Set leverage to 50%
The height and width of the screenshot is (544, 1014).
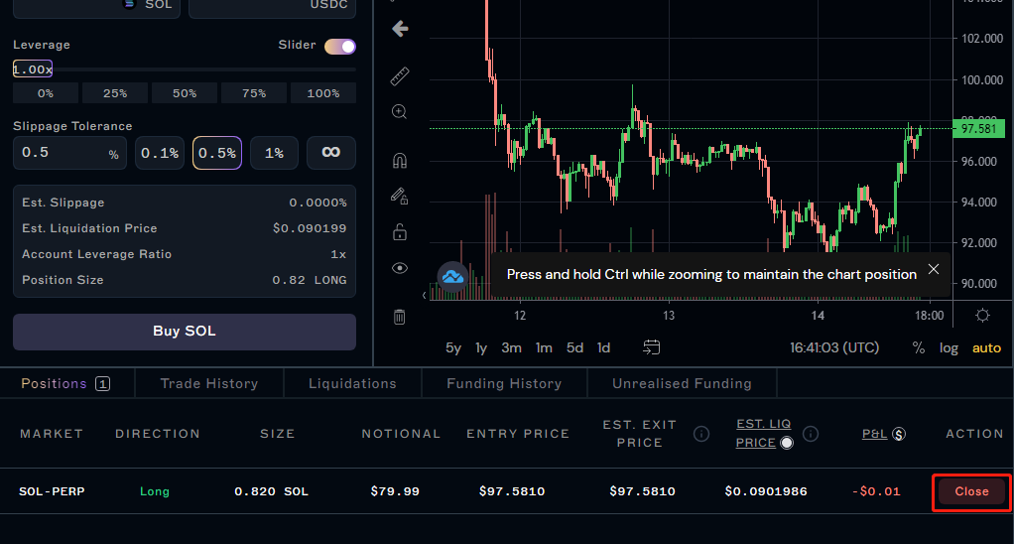185,93
